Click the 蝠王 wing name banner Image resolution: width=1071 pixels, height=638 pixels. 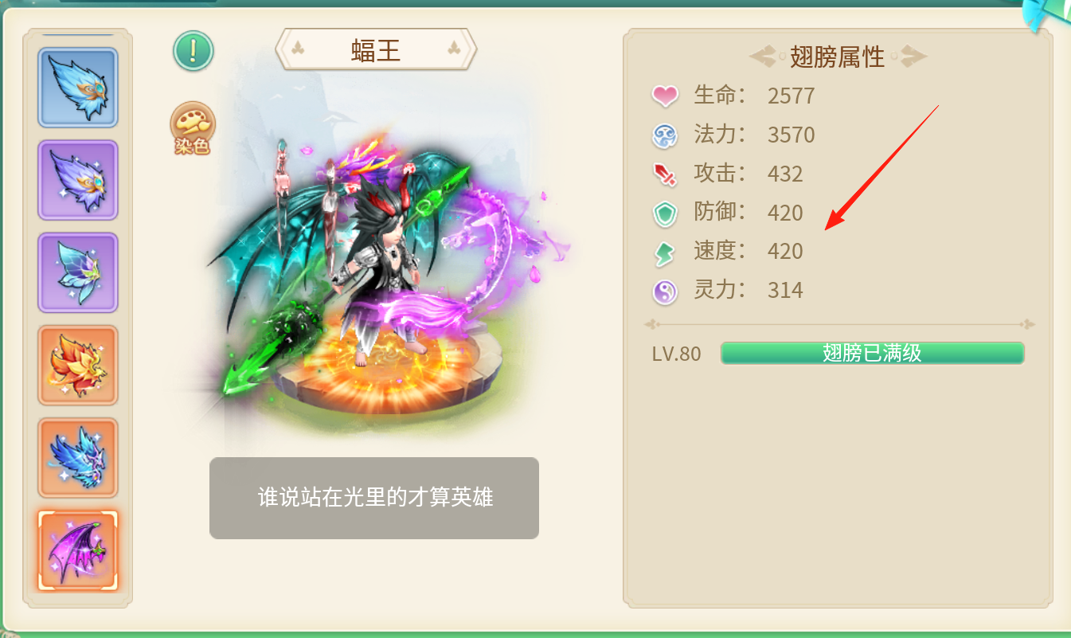[x=376, y=50]
